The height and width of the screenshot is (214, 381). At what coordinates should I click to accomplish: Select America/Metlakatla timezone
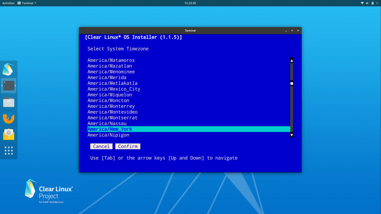pos(189,83)
